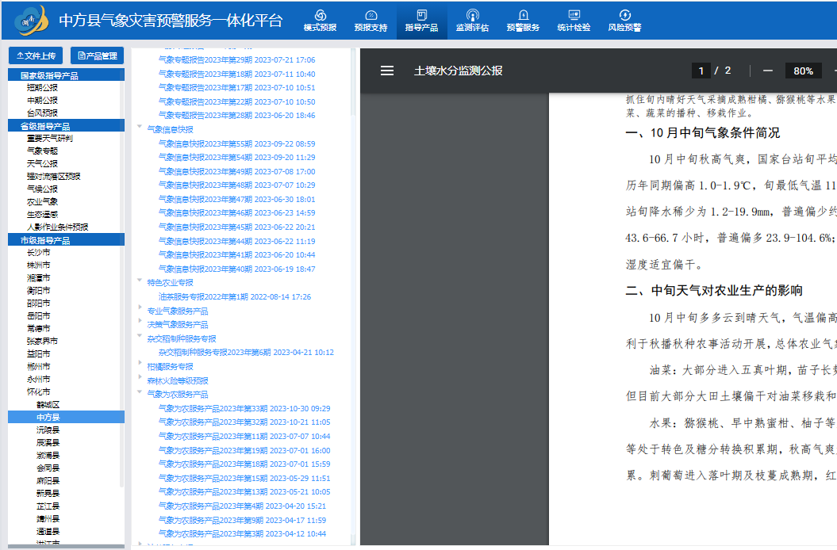Viewport: 837px width, 550px height.
Task: Select the 国家级指导产品 section header
Action: 66,75
